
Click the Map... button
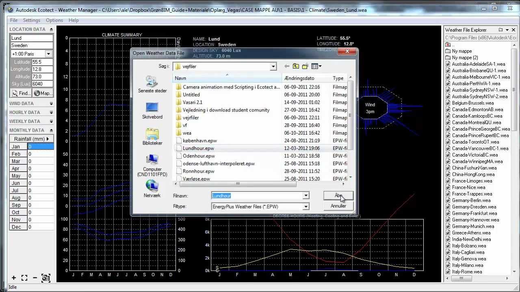point(43,93)
